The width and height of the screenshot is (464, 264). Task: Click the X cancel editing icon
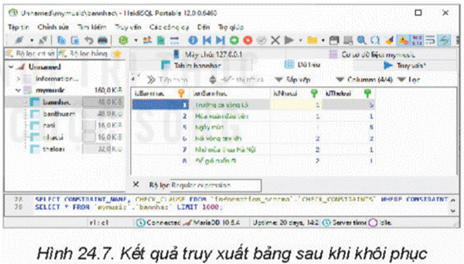pos(275,40)
